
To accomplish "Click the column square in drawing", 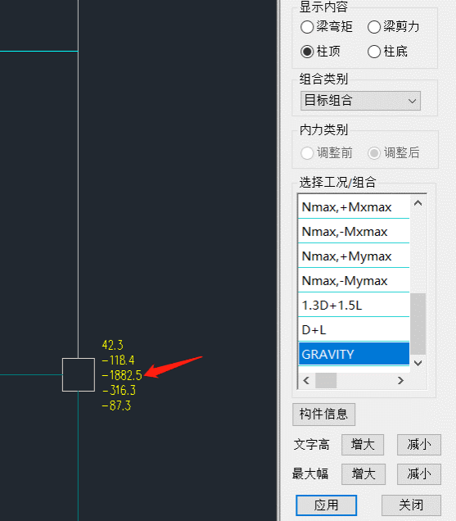I will click(79, 375).
